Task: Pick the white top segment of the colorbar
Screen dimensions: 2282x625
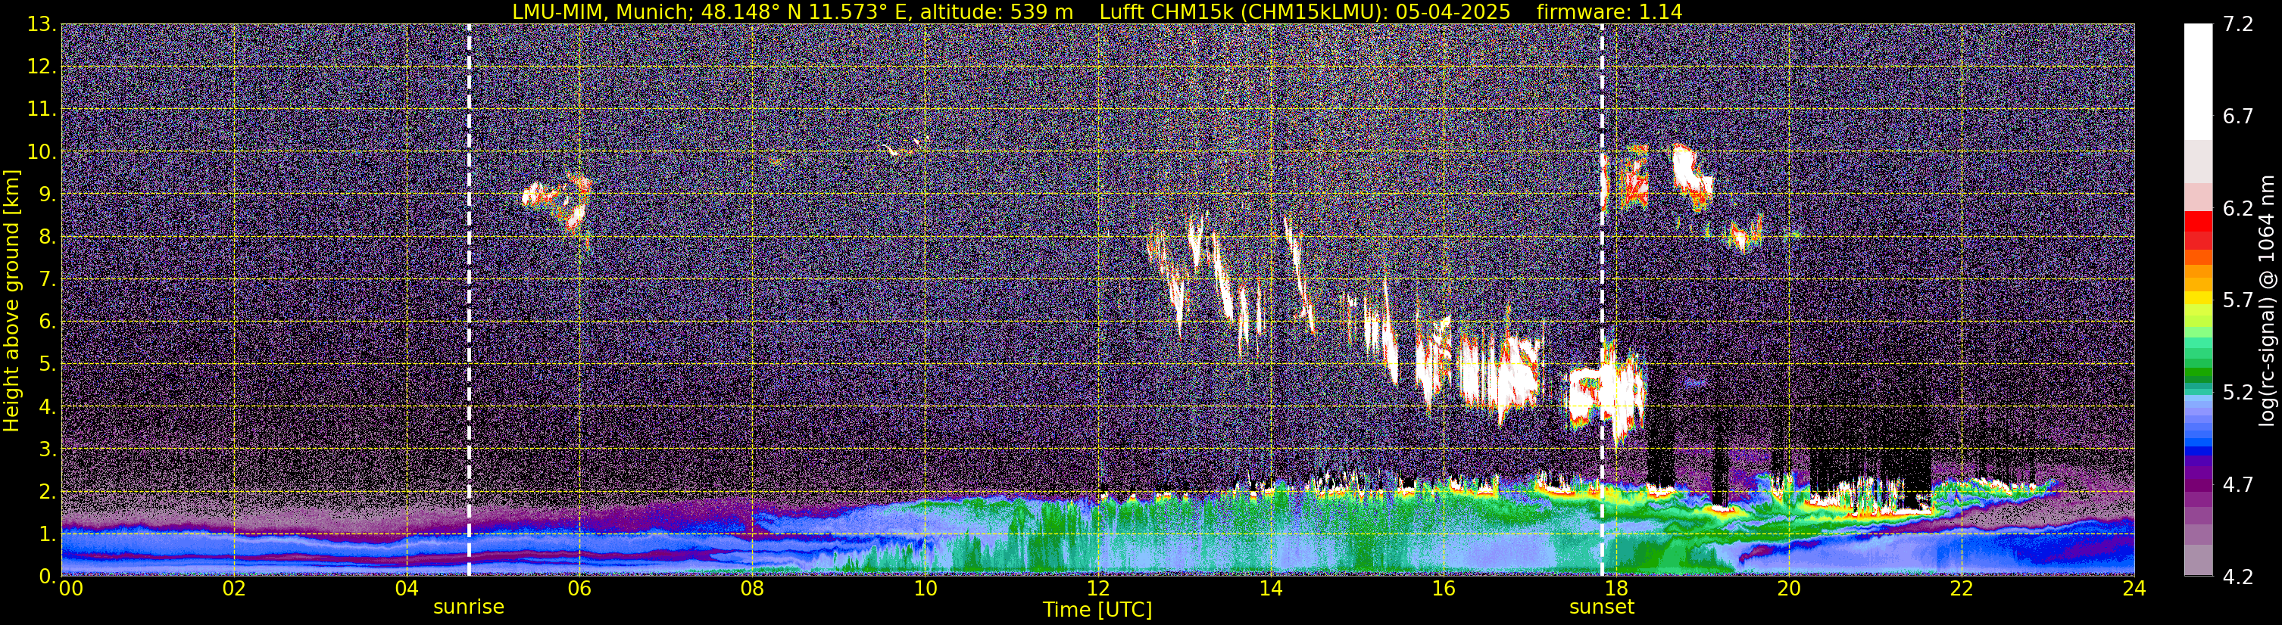Action: [x=2199, y=82]
